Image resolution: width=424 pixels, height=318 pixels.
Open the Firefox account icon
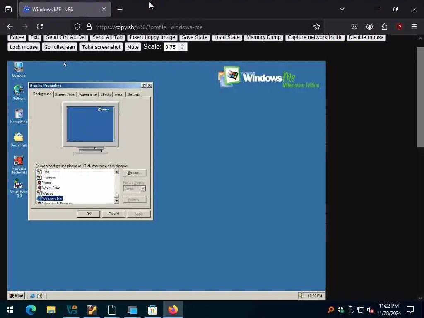369,26
